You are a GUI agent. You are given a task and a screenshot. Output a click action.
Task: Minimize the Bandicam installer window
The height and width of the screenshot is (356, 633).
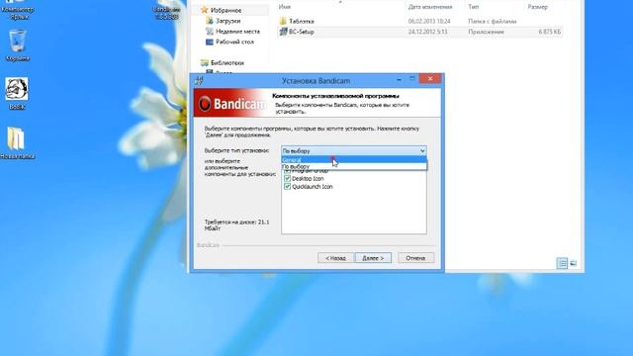399,79
